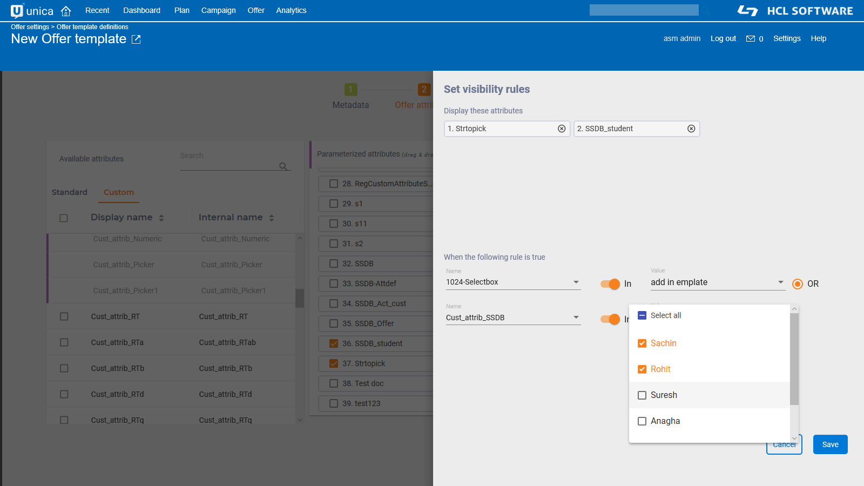864x486 pixels.
Task: Click the value list scrollbar thumb
Action: 794,359
